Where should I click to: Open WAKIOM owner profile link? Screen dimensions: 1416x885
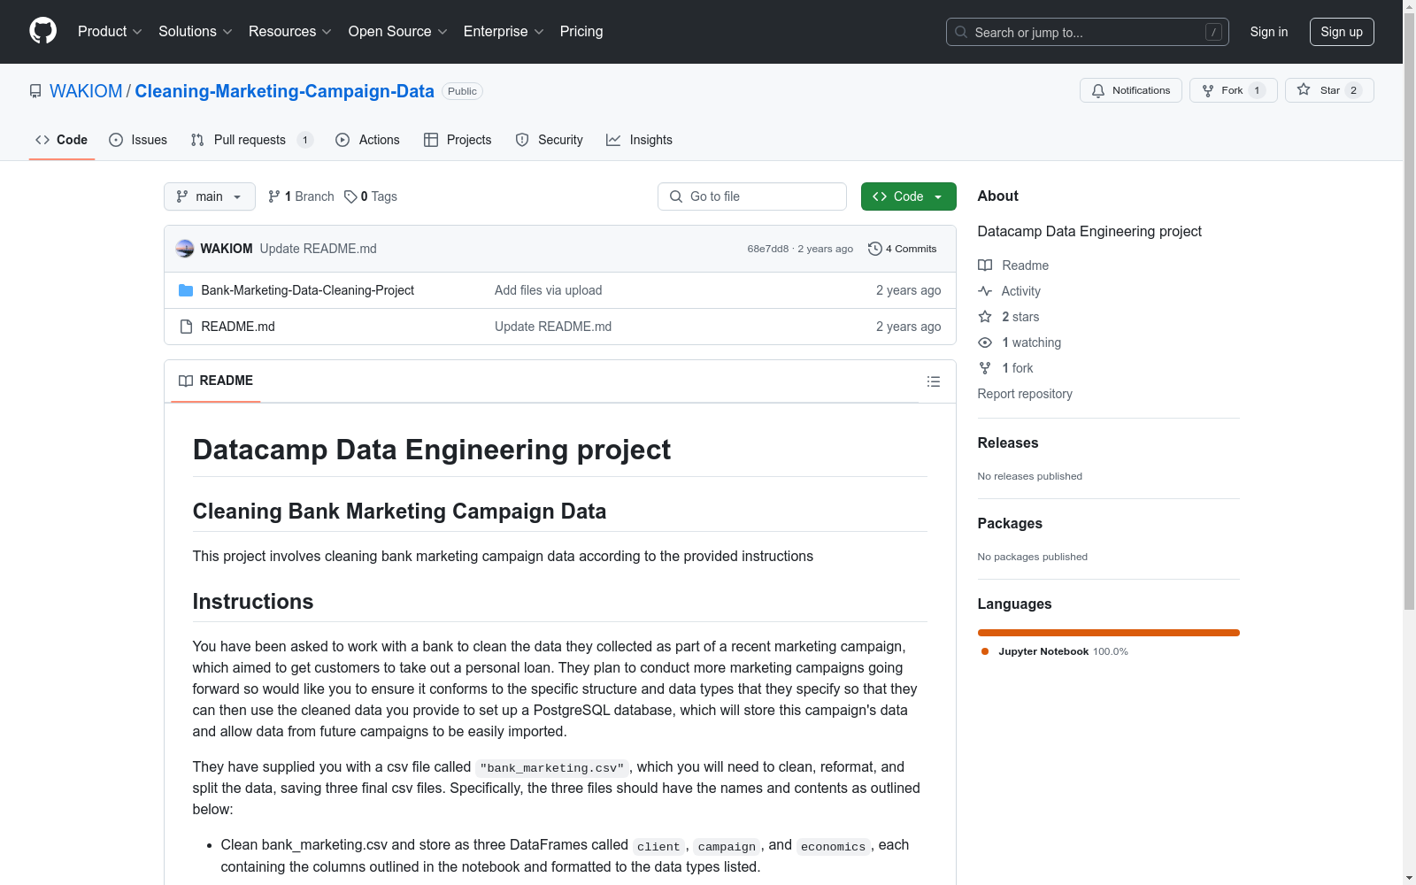86,91
